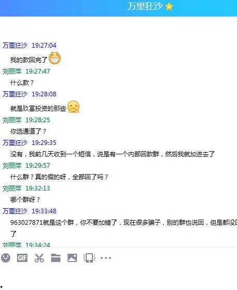237x290 pixels.
Task: Click the group number 963027871 message
Action: coord(123,228)
